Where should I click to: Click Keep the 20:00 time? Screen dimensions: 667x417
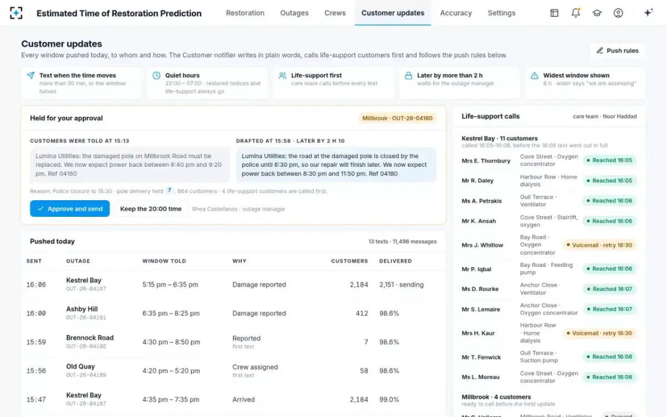(x=151, y=209)
